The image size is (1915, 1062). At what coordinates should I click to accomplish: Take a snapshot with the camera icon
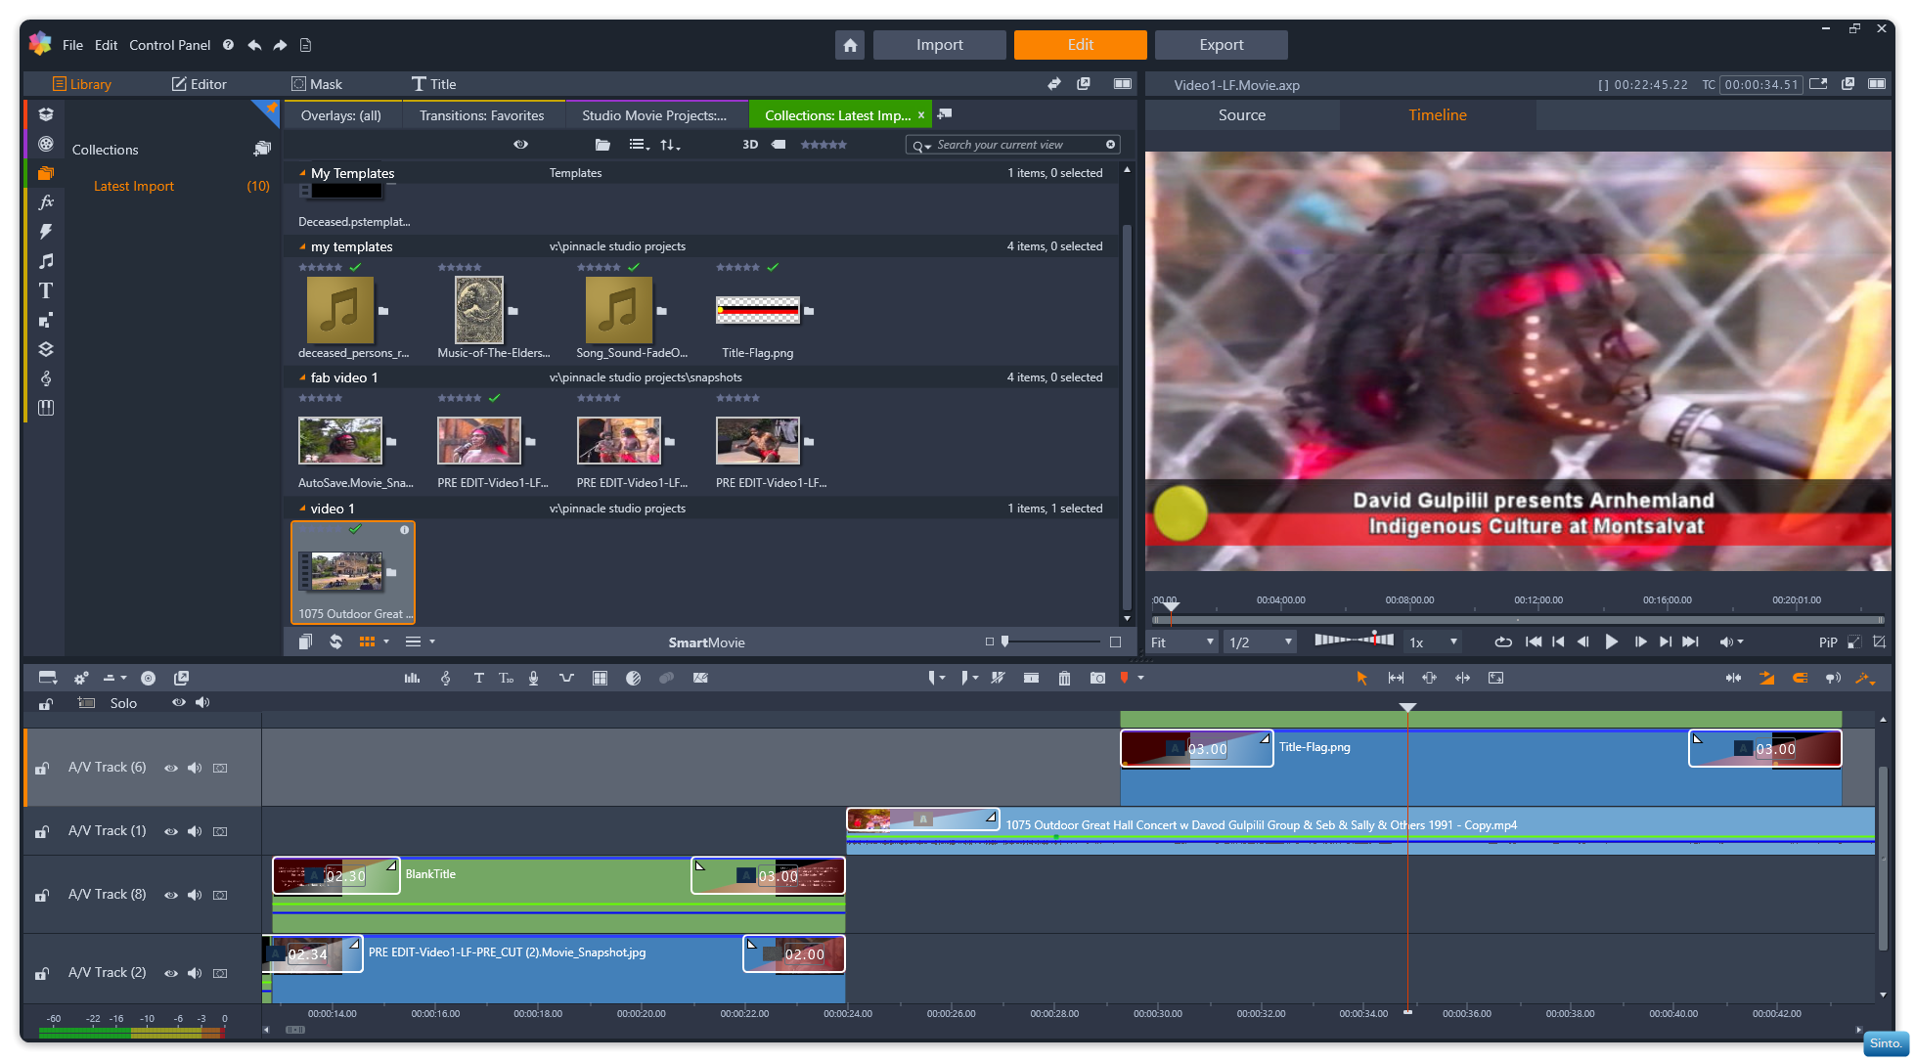coord(1097,678)
